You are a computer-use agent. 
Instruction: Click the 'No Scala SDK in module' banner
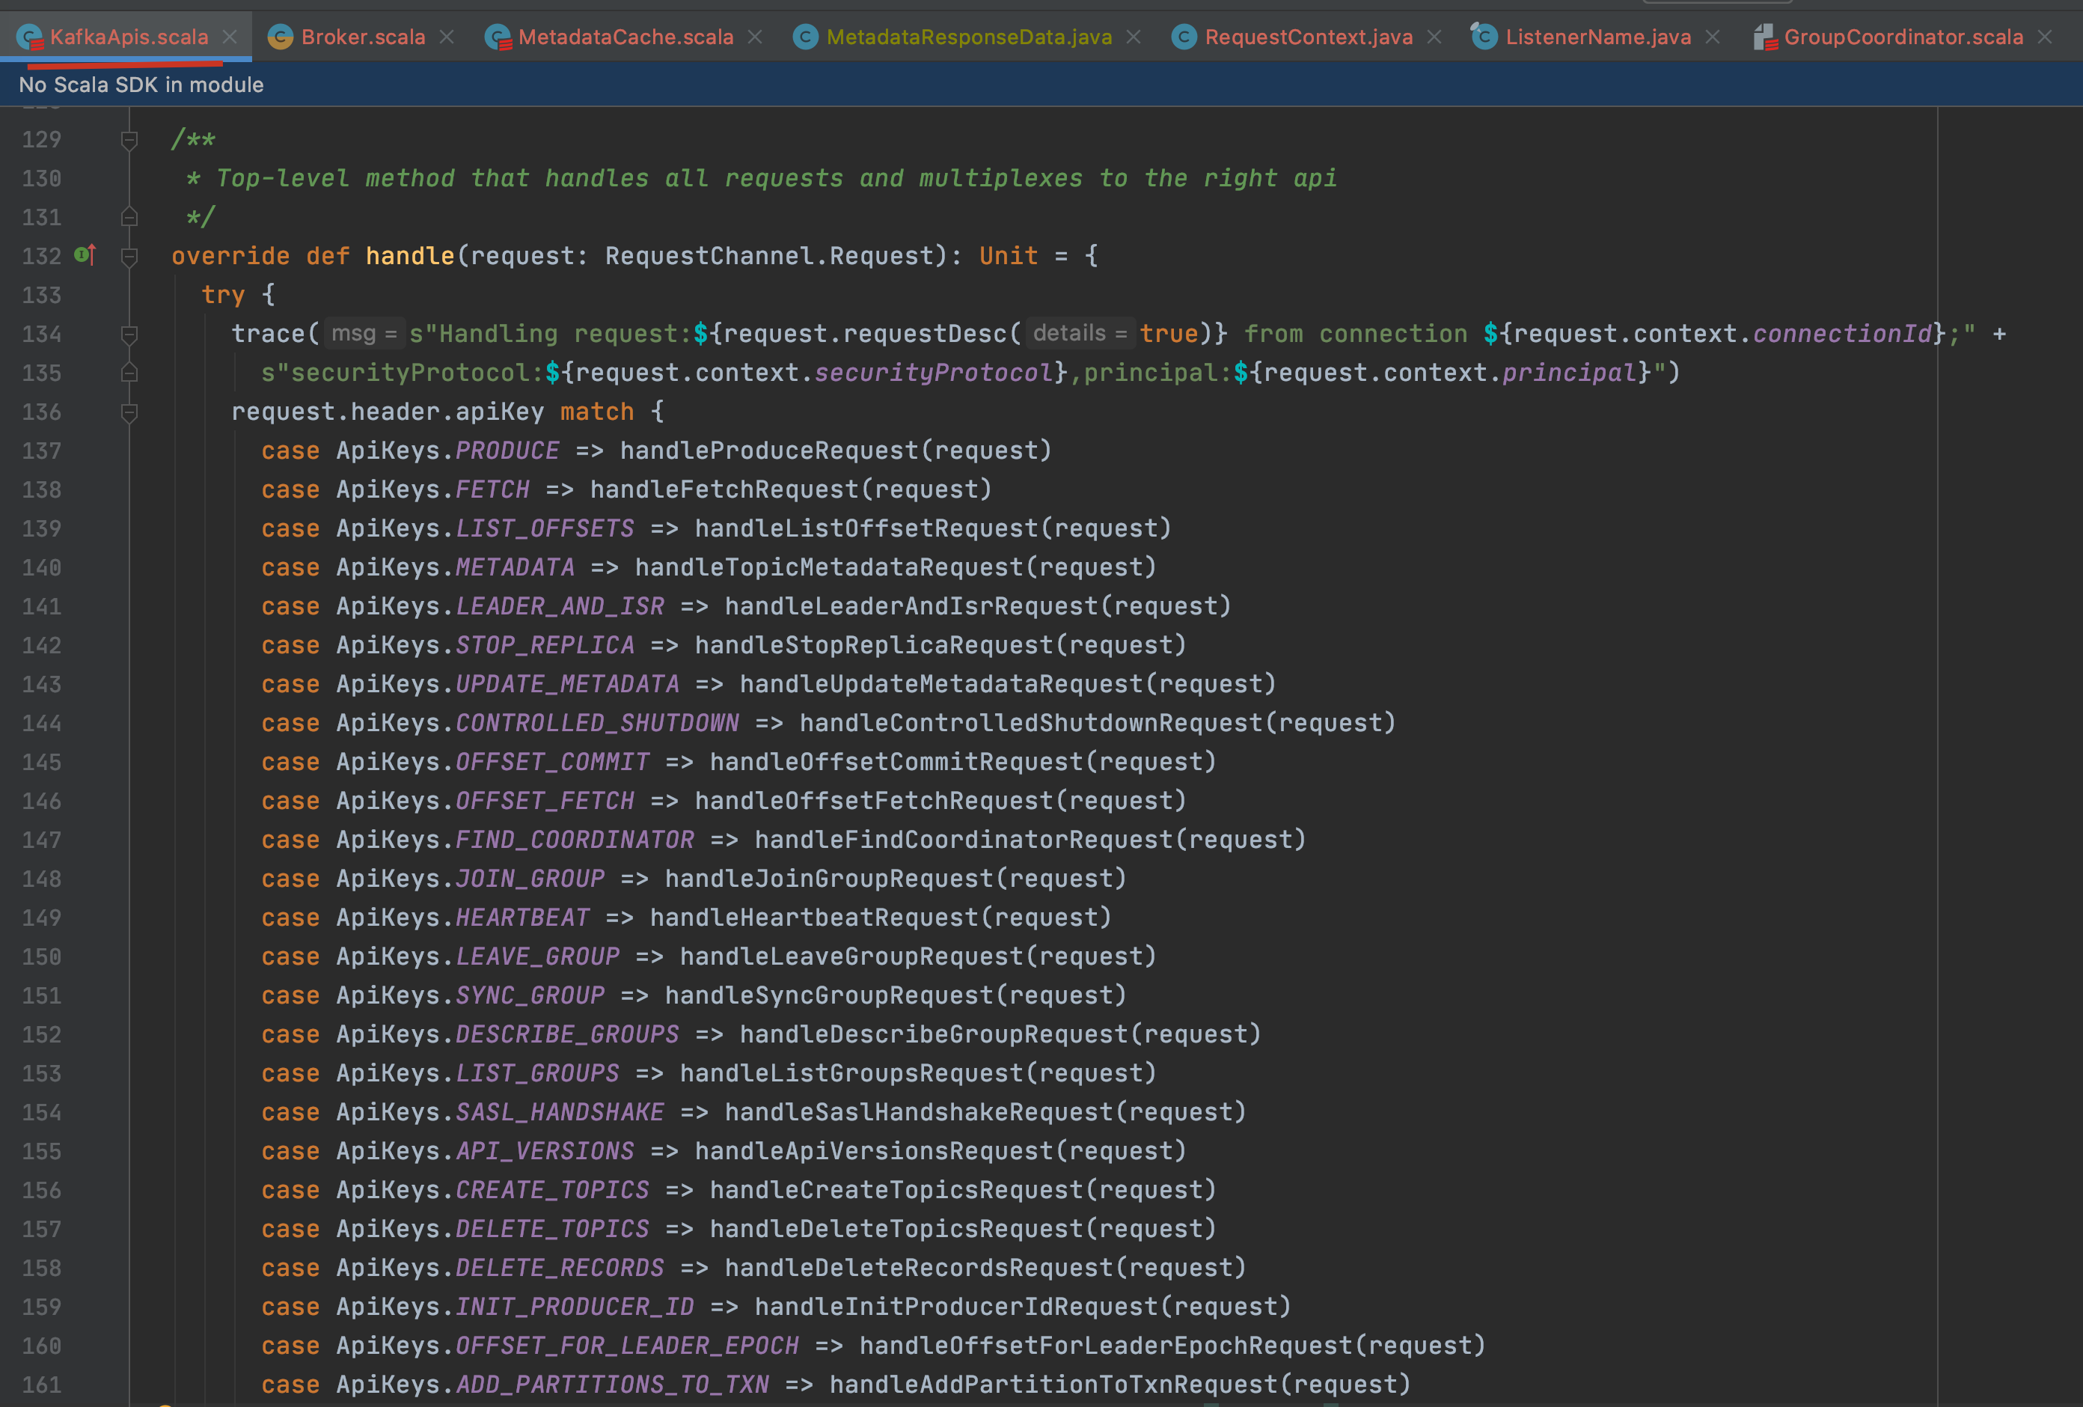point(141,85)
